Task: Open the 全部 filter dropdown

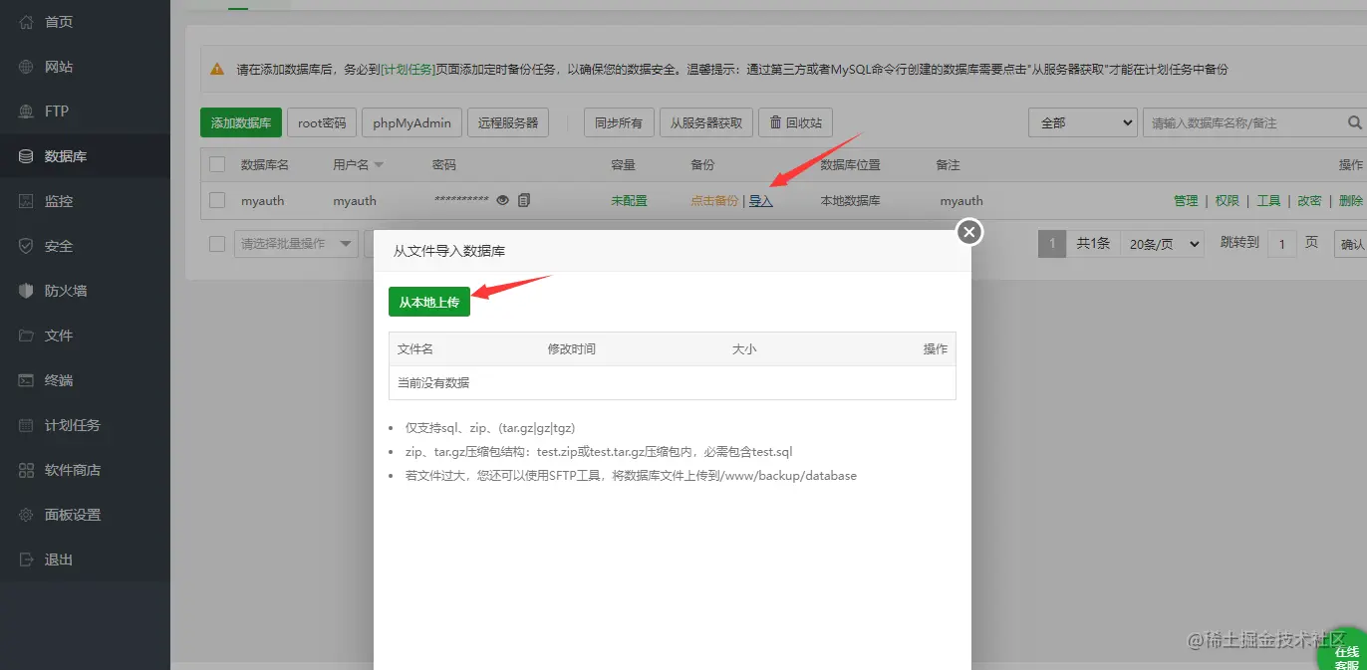Action: click(1083, 122)
